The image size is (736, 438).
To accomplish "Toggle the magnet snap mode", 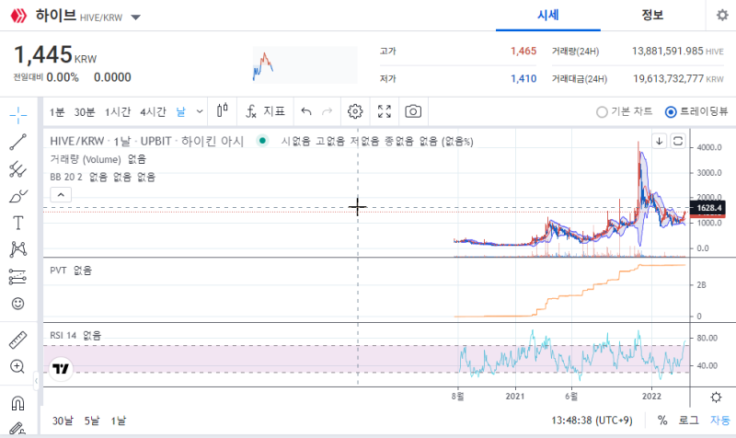I will [x=17, y=403].
